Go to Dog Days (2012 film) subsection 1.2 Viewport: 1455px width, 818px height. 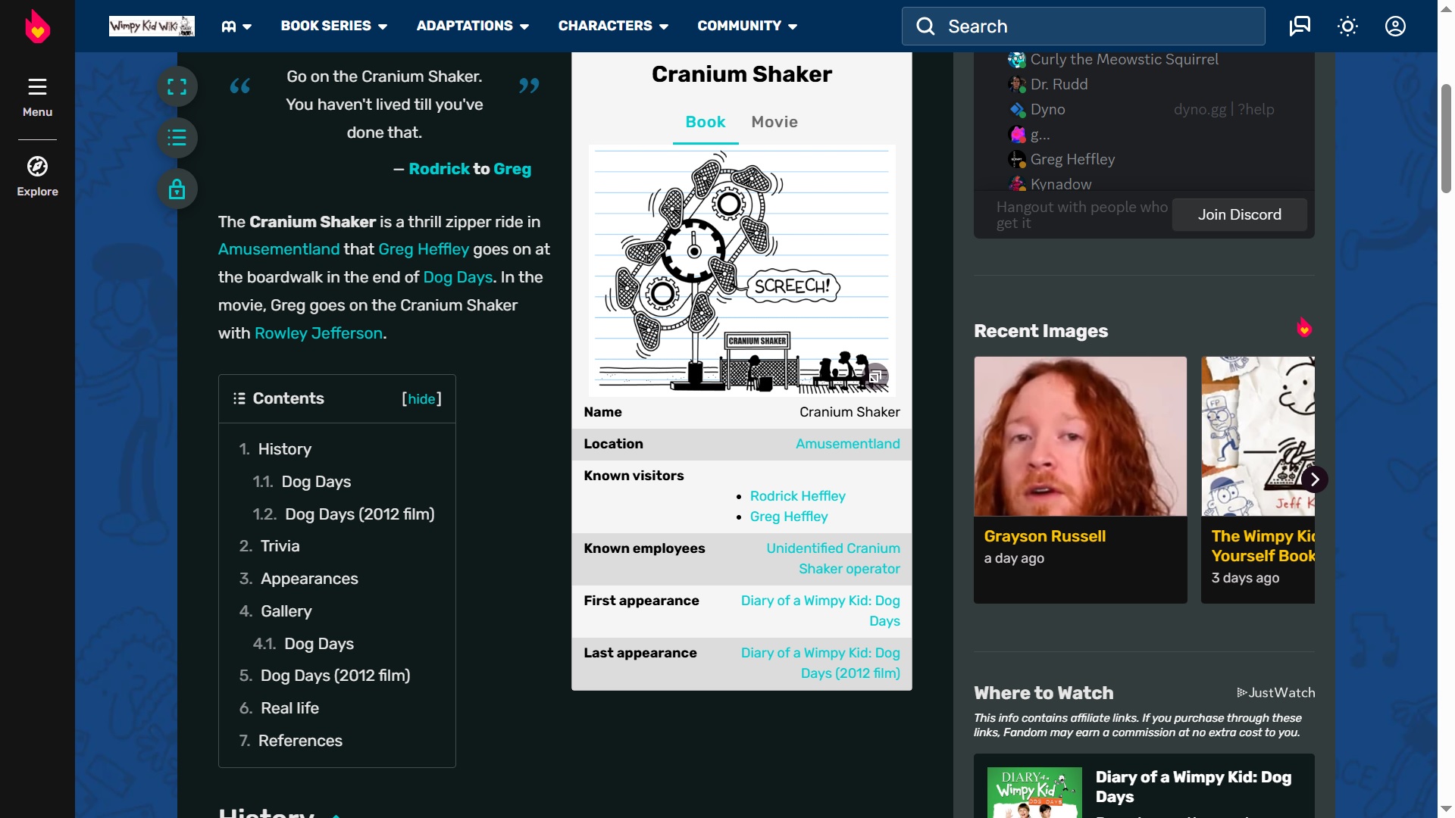[359, 514]
